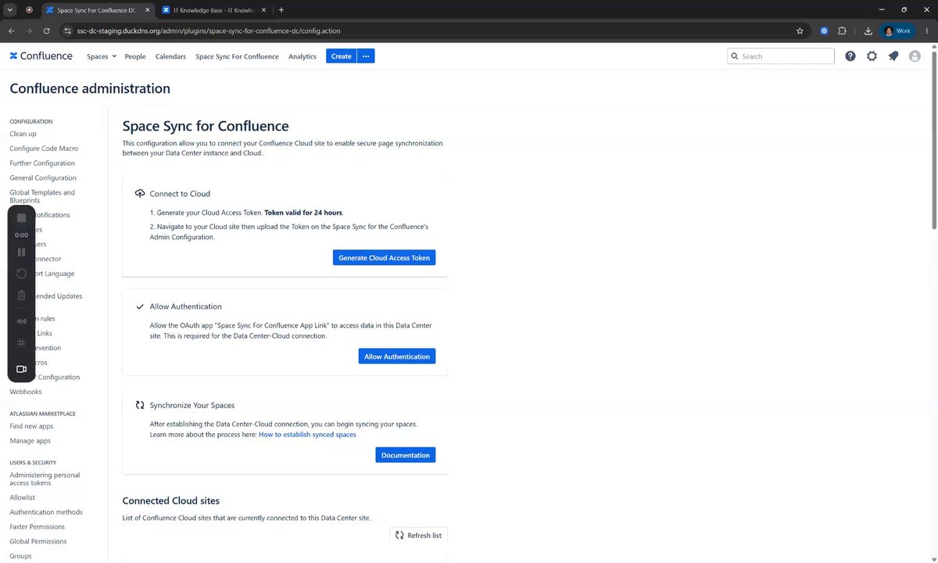Open Chrome downloads icon
This screenshot has width=938, height=563.
868,31
